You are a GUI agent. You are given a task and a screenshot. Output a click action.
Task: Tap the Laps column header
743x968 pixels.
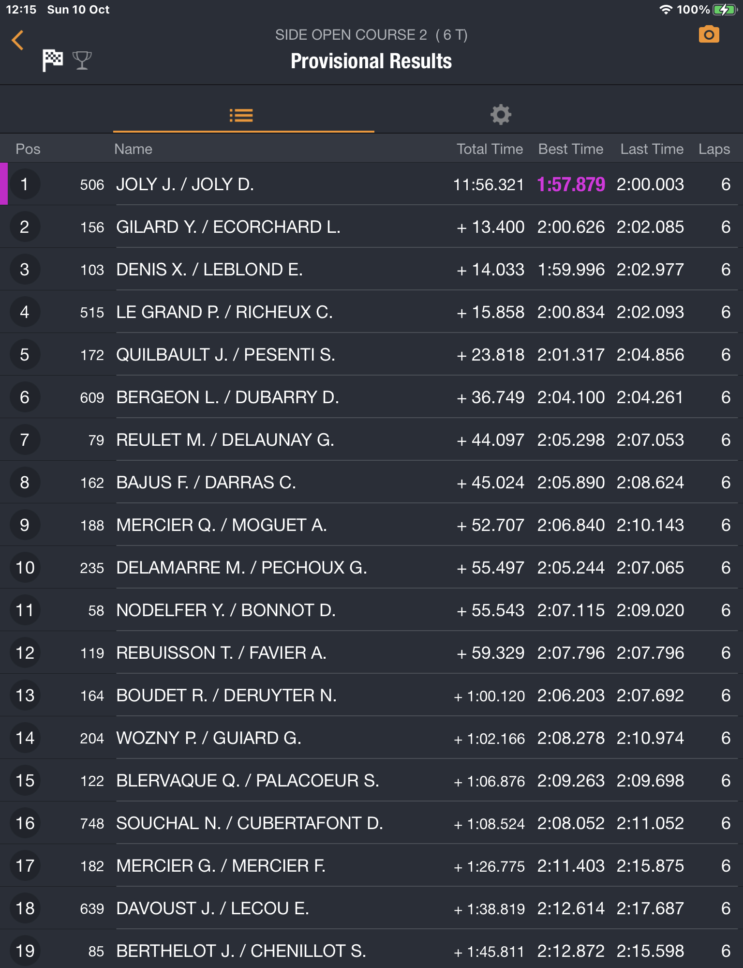(x=714, y=149)
